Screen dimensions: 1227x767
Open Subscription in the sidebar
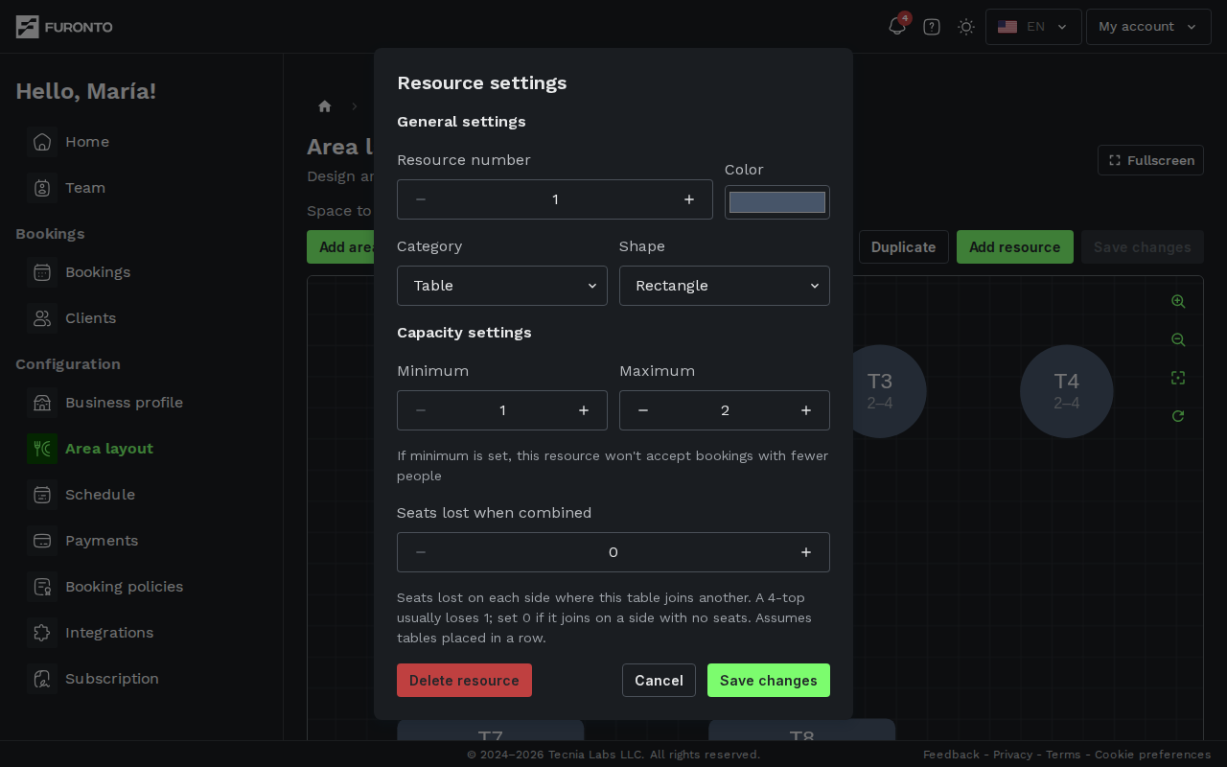click(112, 679)
